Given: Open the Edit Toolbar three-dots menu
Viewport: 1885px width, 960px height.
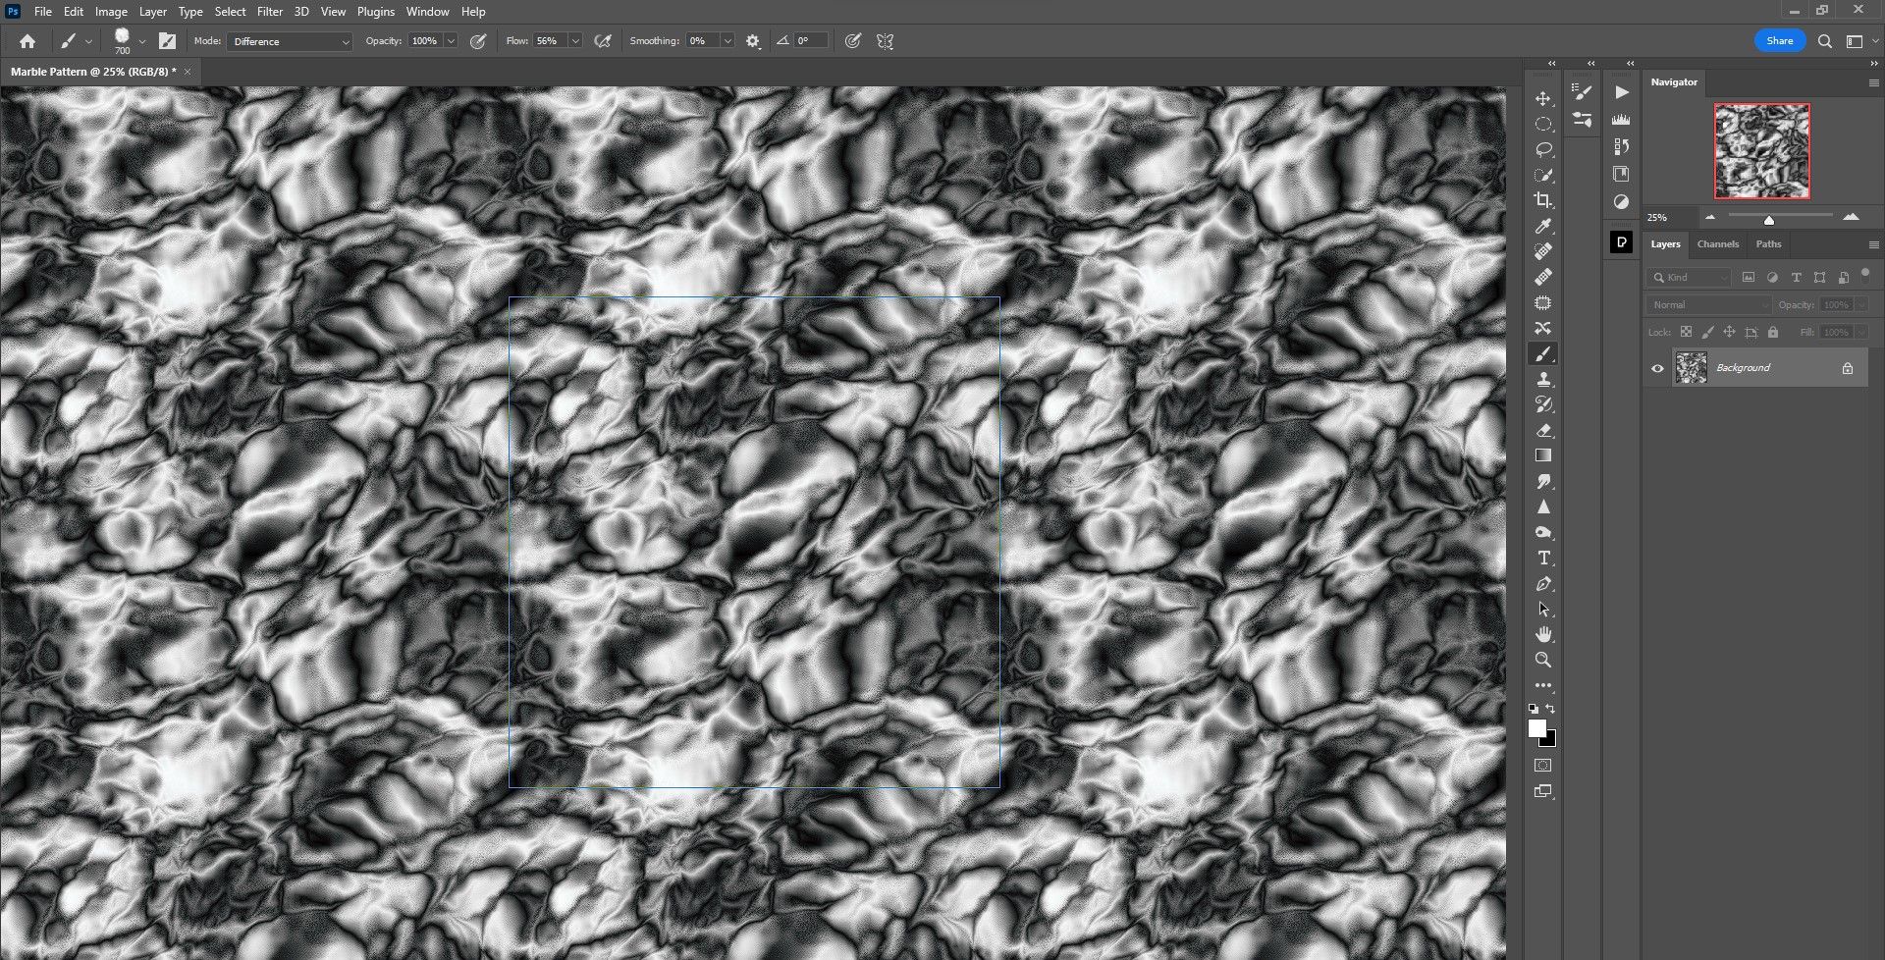Looking at the screenshot, I should tap(1543, 685).
